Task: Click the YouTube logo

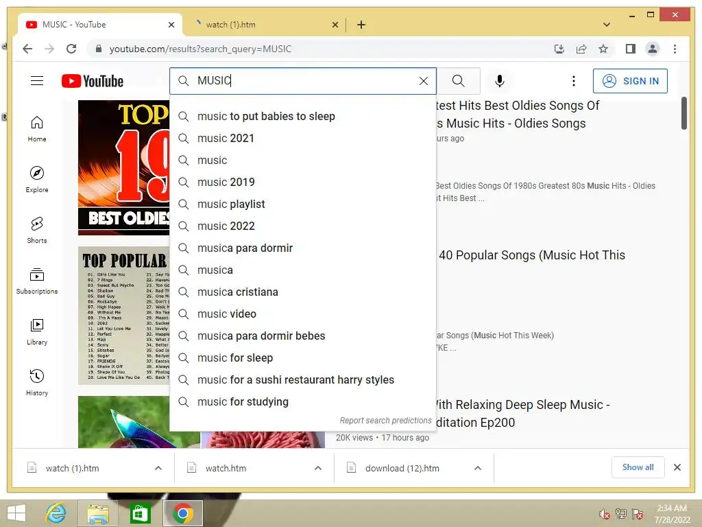Action: (x=93, y=81)
